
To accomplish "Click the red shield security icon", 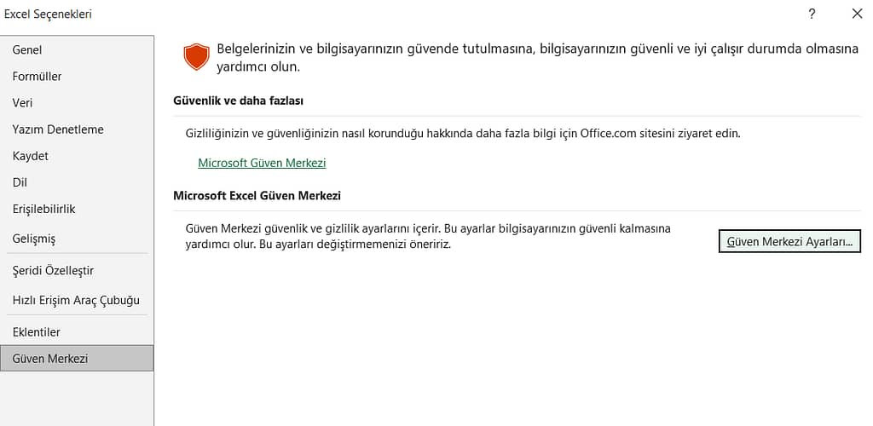I will pyautogui.click(x=196, y=57).
